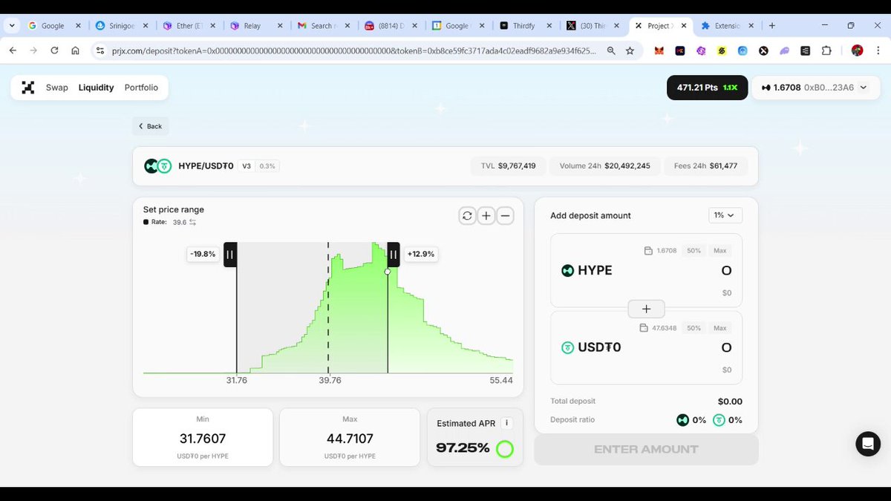Set USDT0 amount to 50%
891x501 pixels.
693,328
